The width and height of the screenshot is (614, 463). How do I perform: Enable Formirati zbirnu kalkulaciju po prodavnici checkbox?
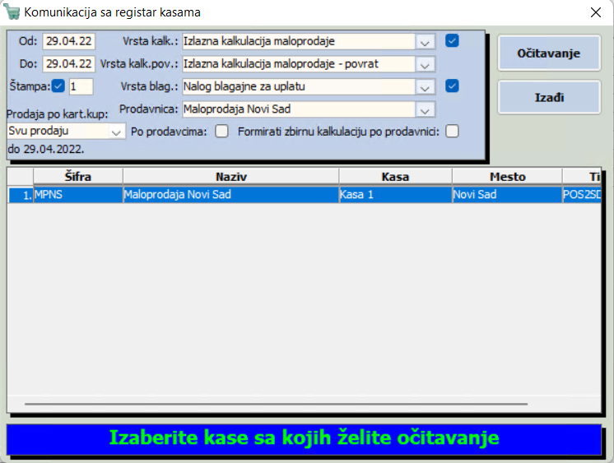pos(452,132)
